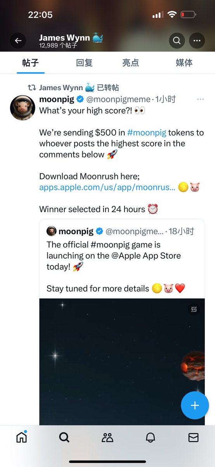Tap the back arrow button

18,40
